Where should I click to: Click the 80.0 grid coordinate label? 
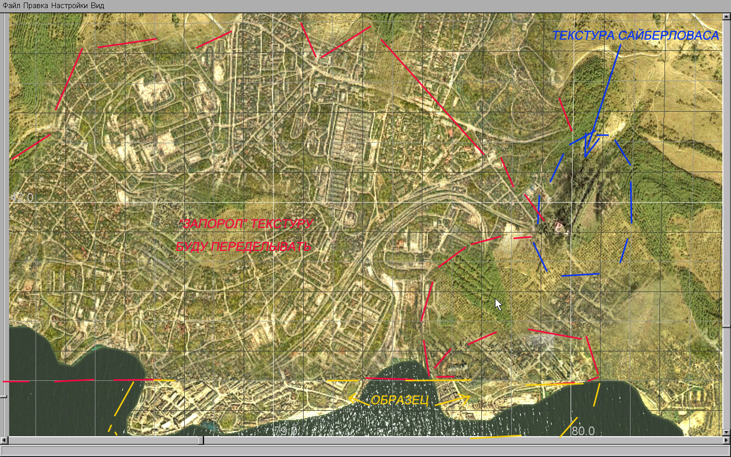(x=583, y=431)
